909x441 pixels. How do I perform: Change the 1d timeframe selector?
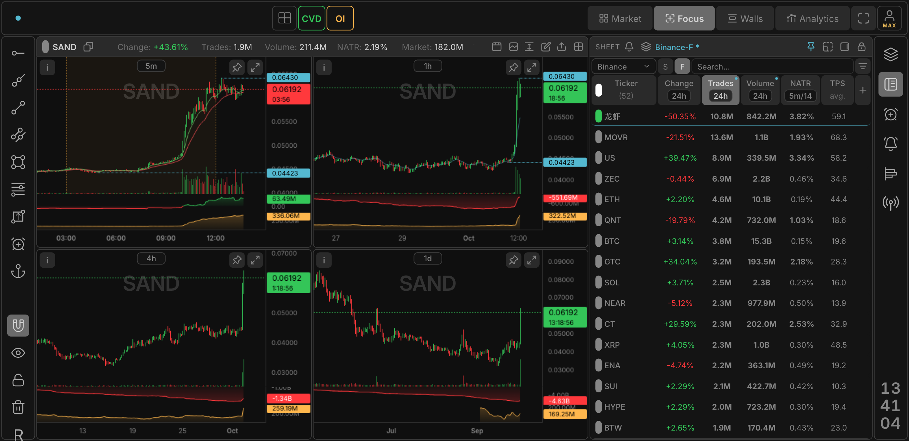428,259
